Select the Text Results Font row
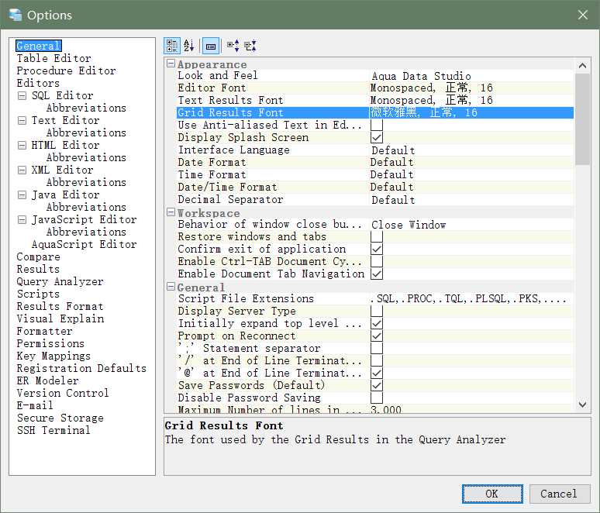Image resolution: width=600 pixels, height=513 pixels. 375,100
